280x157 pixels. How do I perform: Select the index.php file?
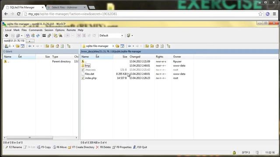pos(91,78)
